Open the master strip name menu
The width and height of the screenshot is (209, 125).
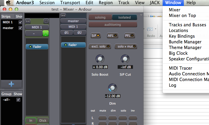[x=73, y=21]
